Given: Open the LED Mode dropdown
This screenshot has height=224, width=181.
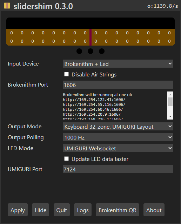Looking at the screenshot, I should click(118, 148).
